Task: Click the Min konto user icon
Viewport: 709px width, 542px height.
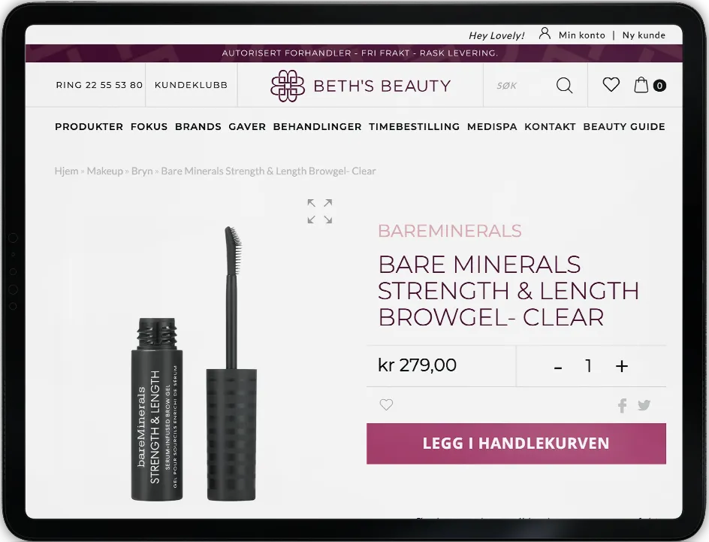Action: [545, 34]
